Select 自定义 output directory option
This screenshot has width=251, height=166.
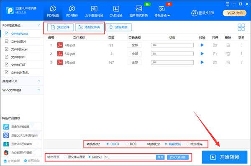pyautogui.click(x=95, y=157)
